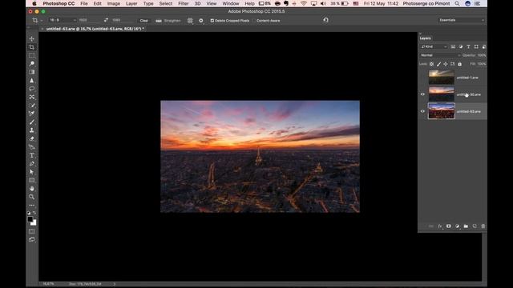The image size is (513, 288).
Task: Select the Rectangular Marquee tool
Action: (32, 55)
